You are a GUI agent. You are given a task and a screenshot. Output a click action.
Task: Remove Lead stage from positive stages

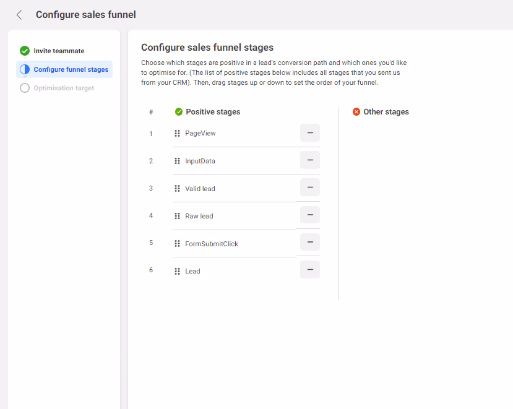point(310,270)
